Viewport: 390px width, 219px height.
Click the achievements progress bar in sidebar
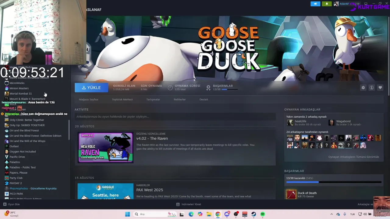tap(334, 182)
